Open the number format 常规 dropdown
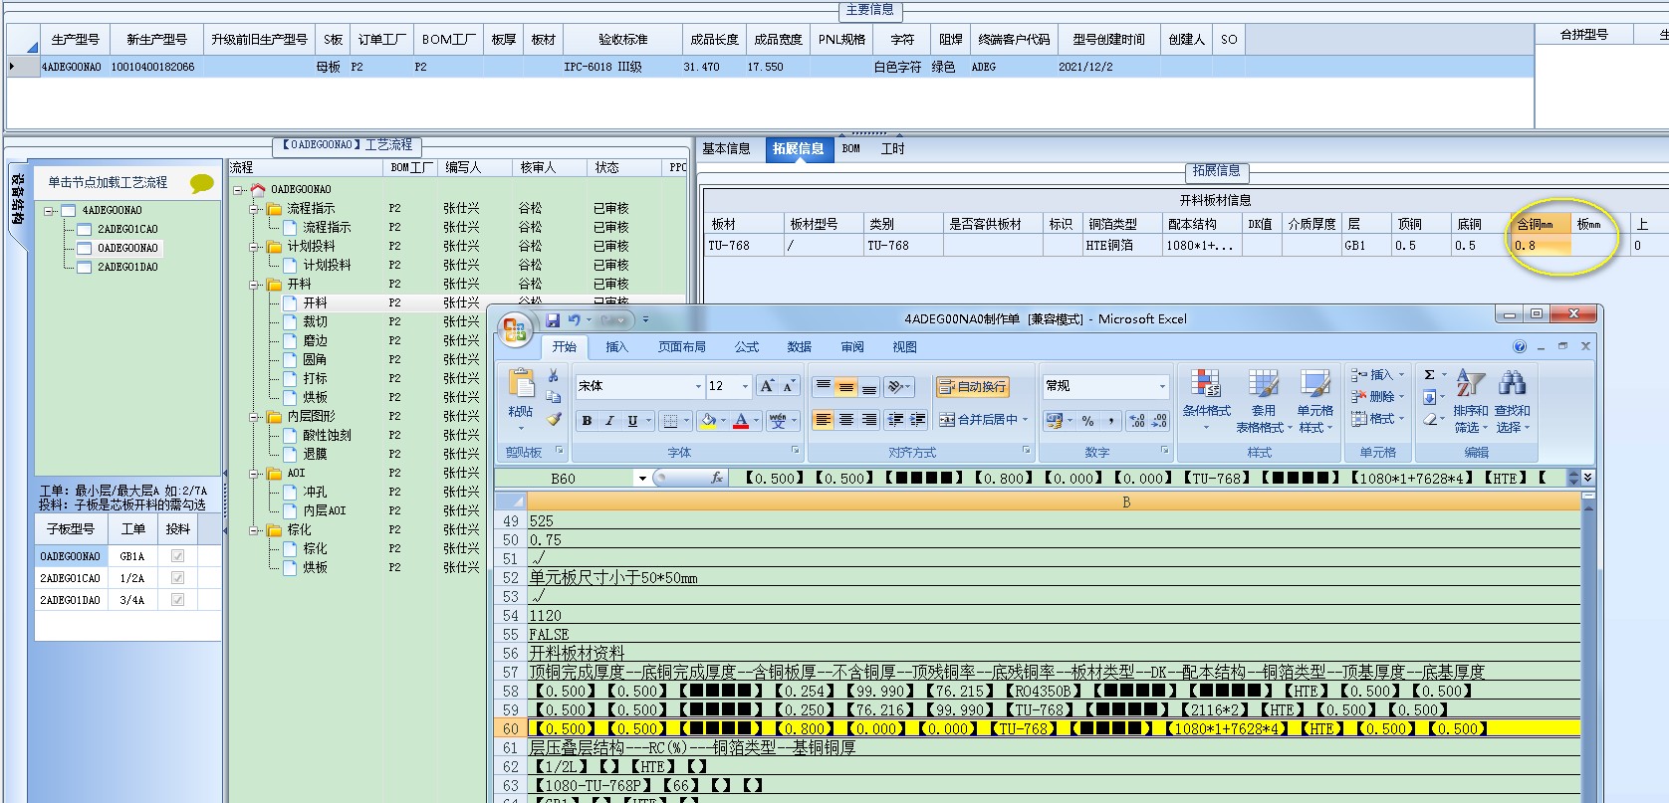Image resolution: width=1669 pixels, height=803 pixels. click(x=1161, y=386)
